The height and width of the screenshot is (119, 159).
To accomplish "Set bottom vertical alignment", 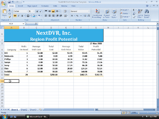I will pos(53,11).
